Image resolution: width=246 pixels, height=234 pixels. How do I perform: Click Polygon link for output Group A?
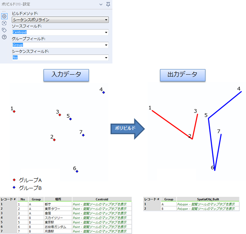(x=206, y=204)
